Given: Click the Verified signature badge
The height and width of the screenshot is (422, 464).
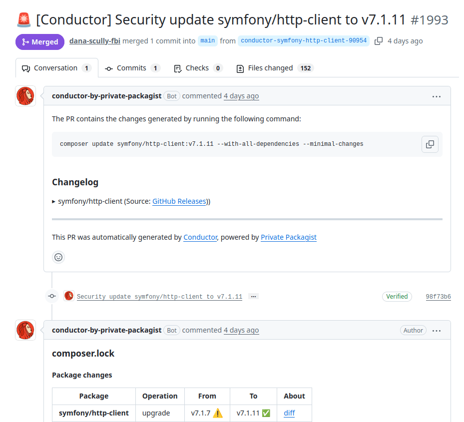Looking at the screenshot, I should coord(397,296).
